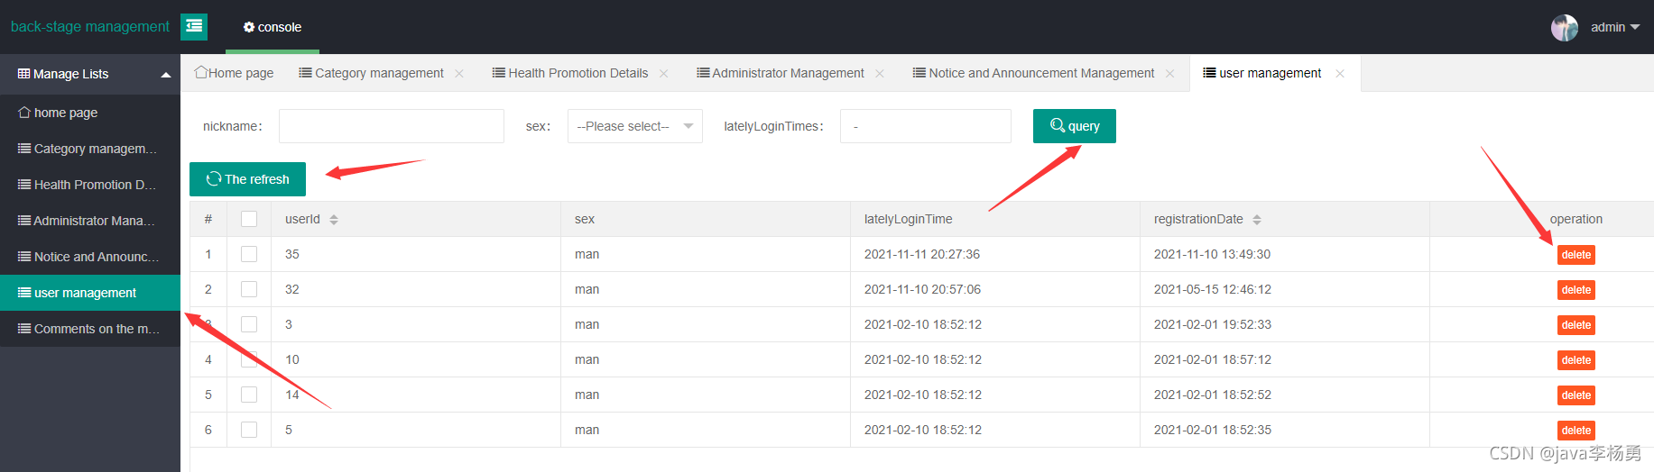The width and height of the screenshot is (1654, 472).
Task: Close the user management tab
Action: (1340, 73)
